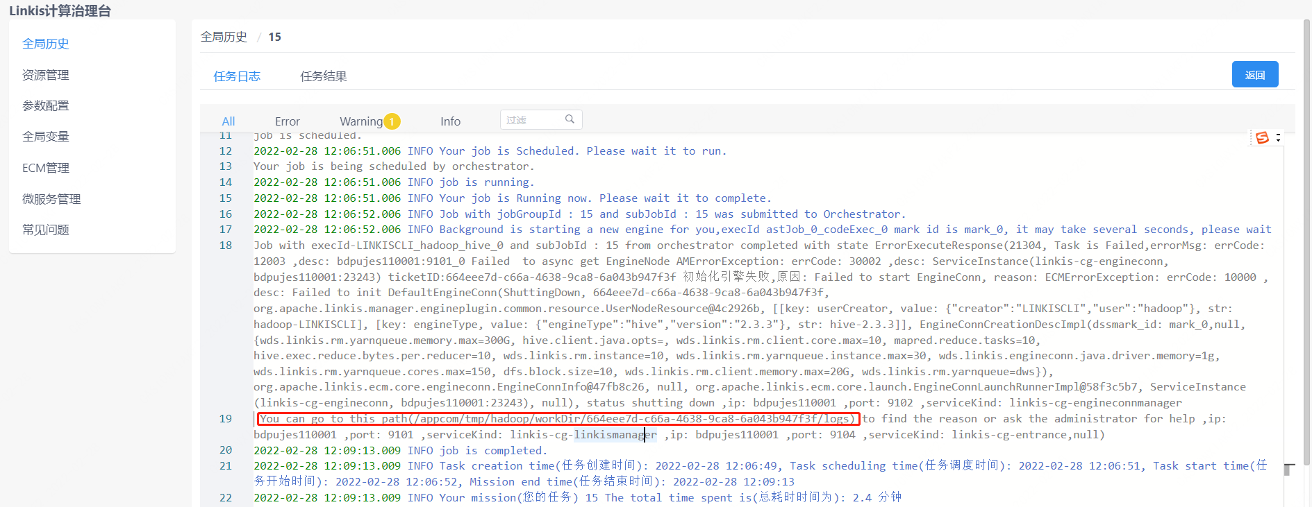
Task: Open the 参数配置 sidebar item
Action: coord(46,105)
